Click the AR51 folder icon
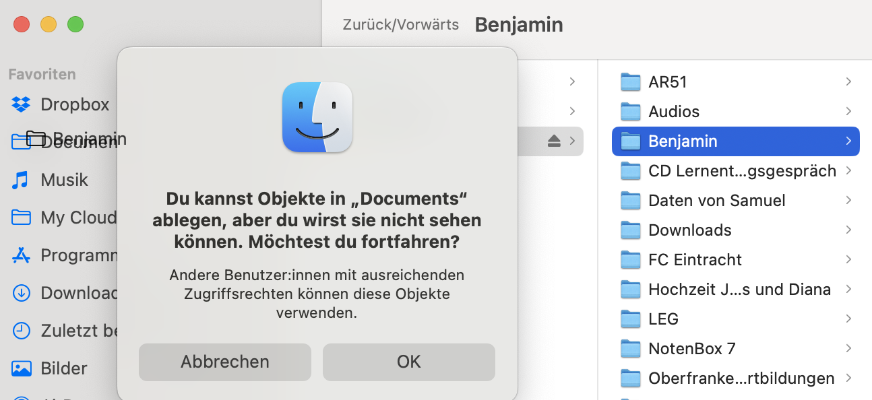The image size is (872, 400). pyautogui.click(x=630, y=82)
